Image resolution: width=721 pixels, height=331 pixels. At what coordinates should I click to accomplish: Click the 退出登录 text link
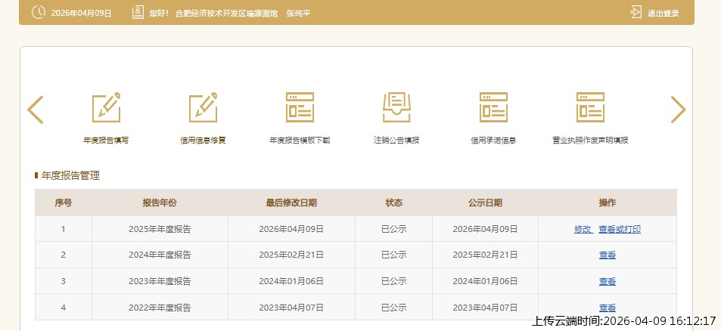[x=664, y=14]
